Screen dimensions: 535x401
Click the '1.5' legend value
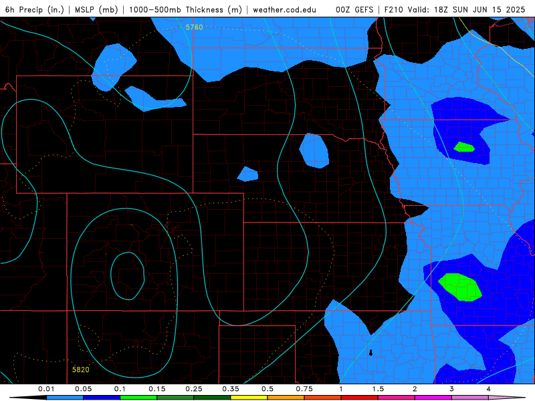378,389
